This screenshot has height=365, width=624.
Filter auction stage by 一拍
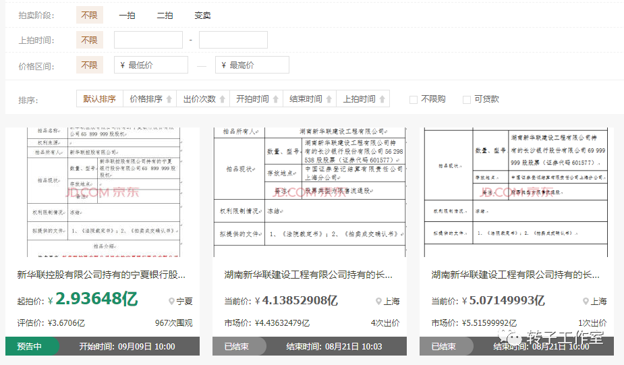[x=127, y=16]
